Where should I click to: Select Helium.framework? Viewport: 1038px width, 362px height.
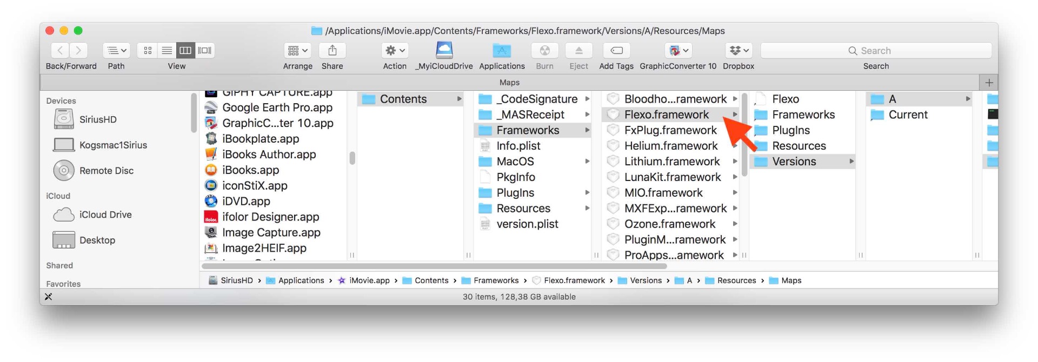point(671,146)
